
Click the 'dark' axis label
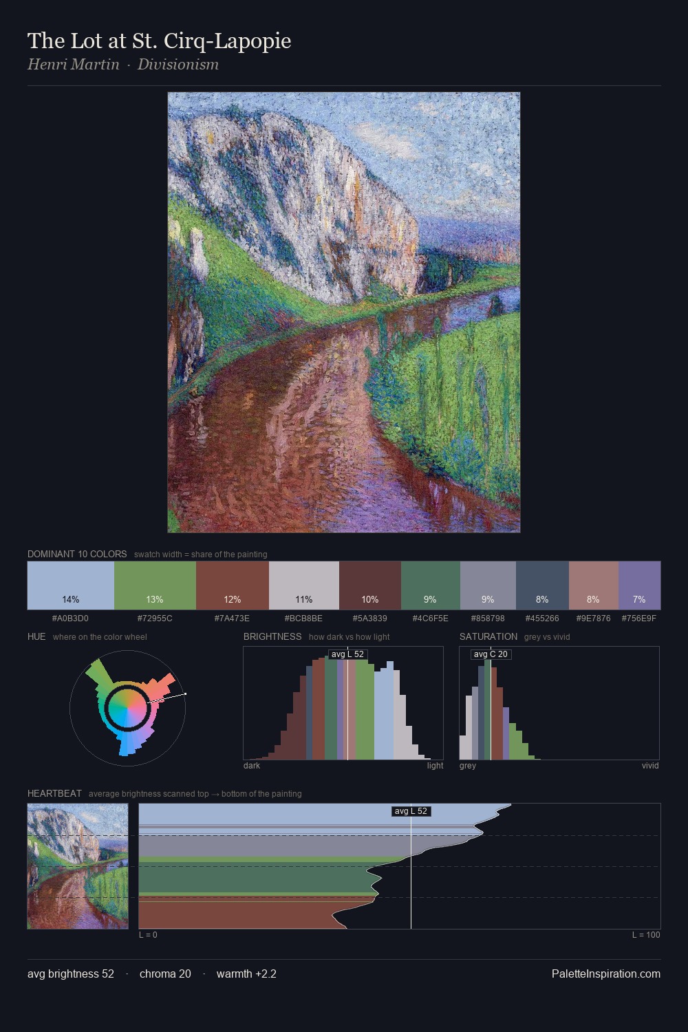pyautogui.click(x=252, y=766)
